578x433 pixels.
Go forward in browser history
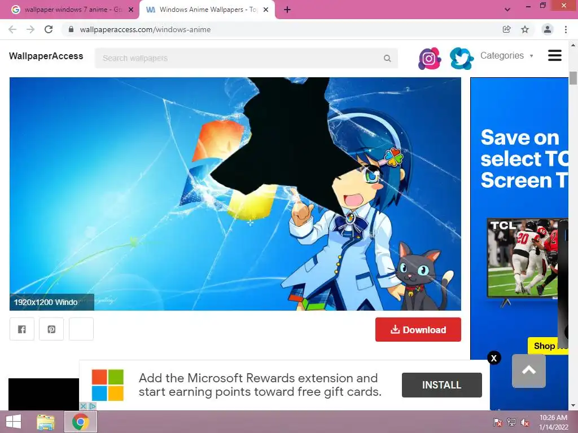point(30,29)
